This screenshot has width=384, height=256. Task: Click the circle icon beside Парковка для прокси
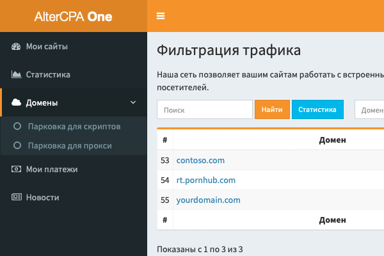click(x=17, y=145)
